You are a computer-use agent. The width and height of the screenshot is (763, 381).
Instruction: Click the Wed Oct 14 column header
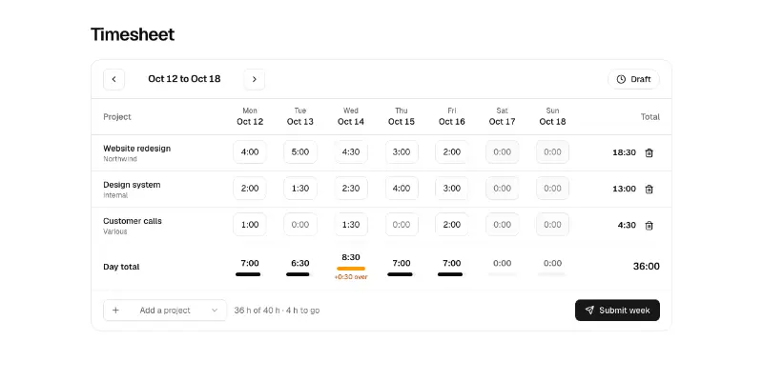point(351,116)
